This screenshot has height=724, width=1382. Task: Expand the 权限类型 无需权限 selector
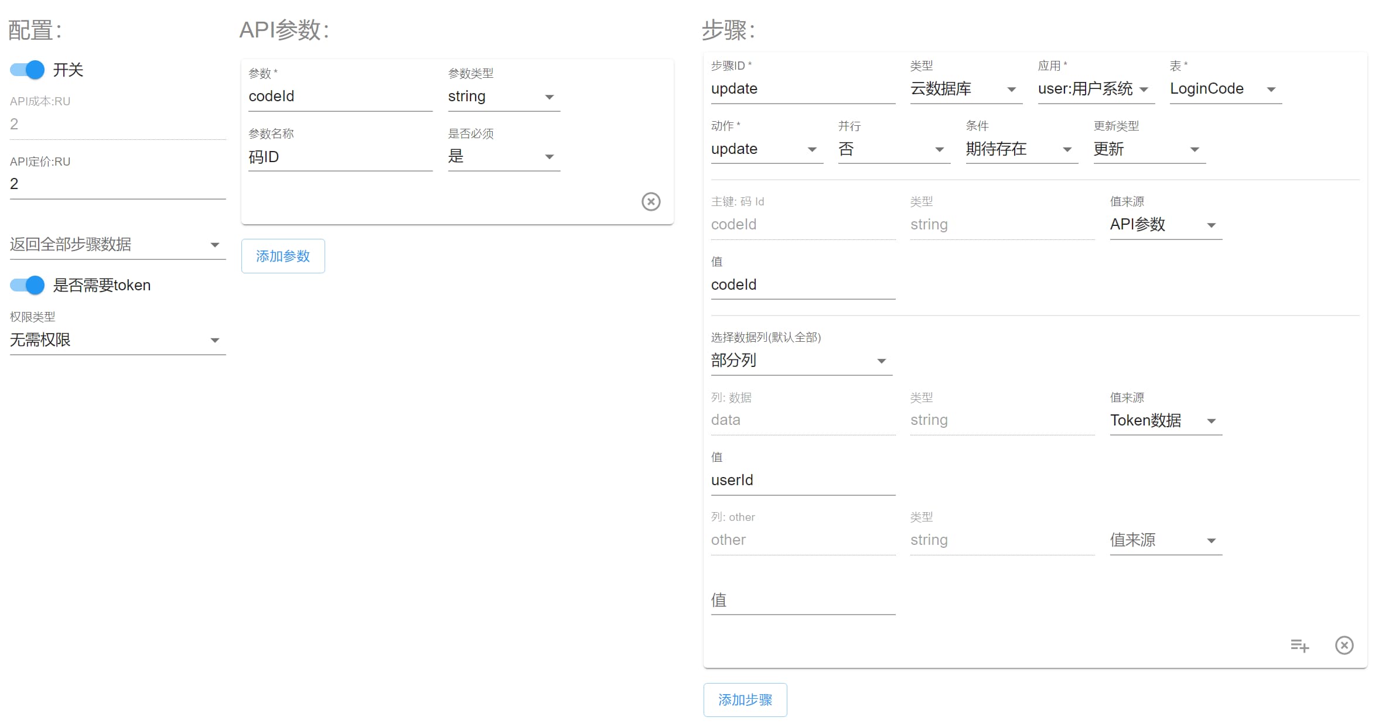tap(117, 340)
